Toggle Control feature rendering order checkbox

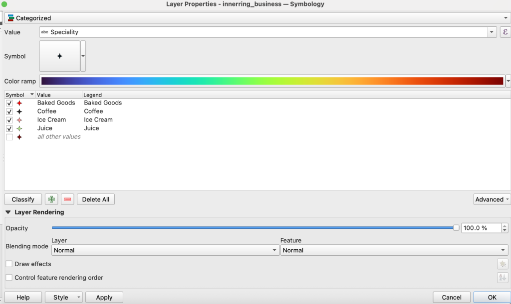[9, 278]
